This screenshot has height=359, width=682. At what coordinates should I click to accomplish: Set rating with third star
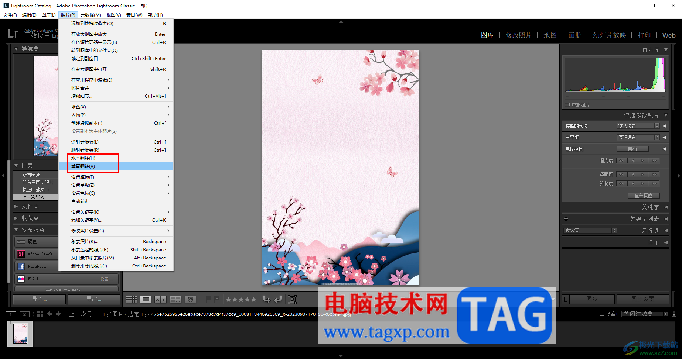pos(241,300)
